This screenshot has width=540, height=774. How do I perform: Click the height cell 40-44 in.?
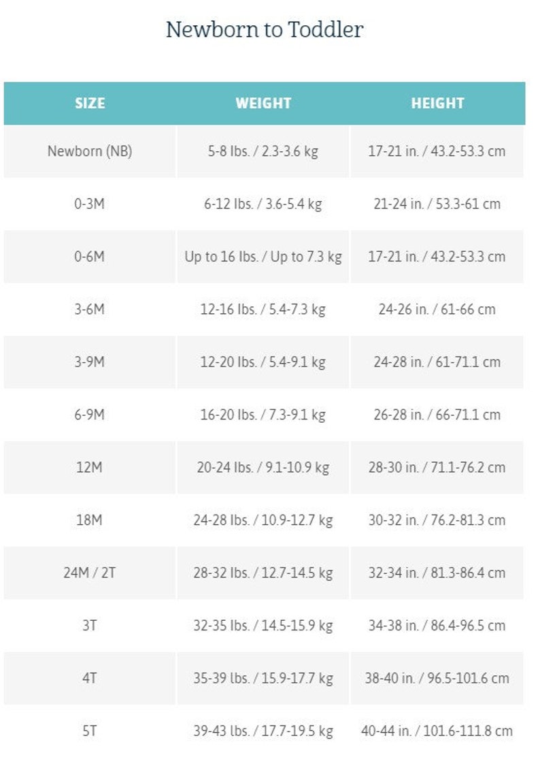[x=437, y=731]
